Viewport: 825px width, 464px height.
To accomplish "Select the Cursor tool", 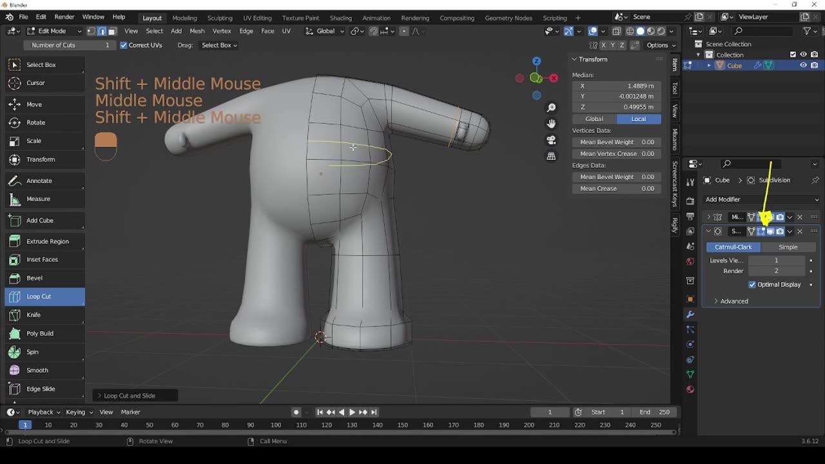I will pos(44,82).
